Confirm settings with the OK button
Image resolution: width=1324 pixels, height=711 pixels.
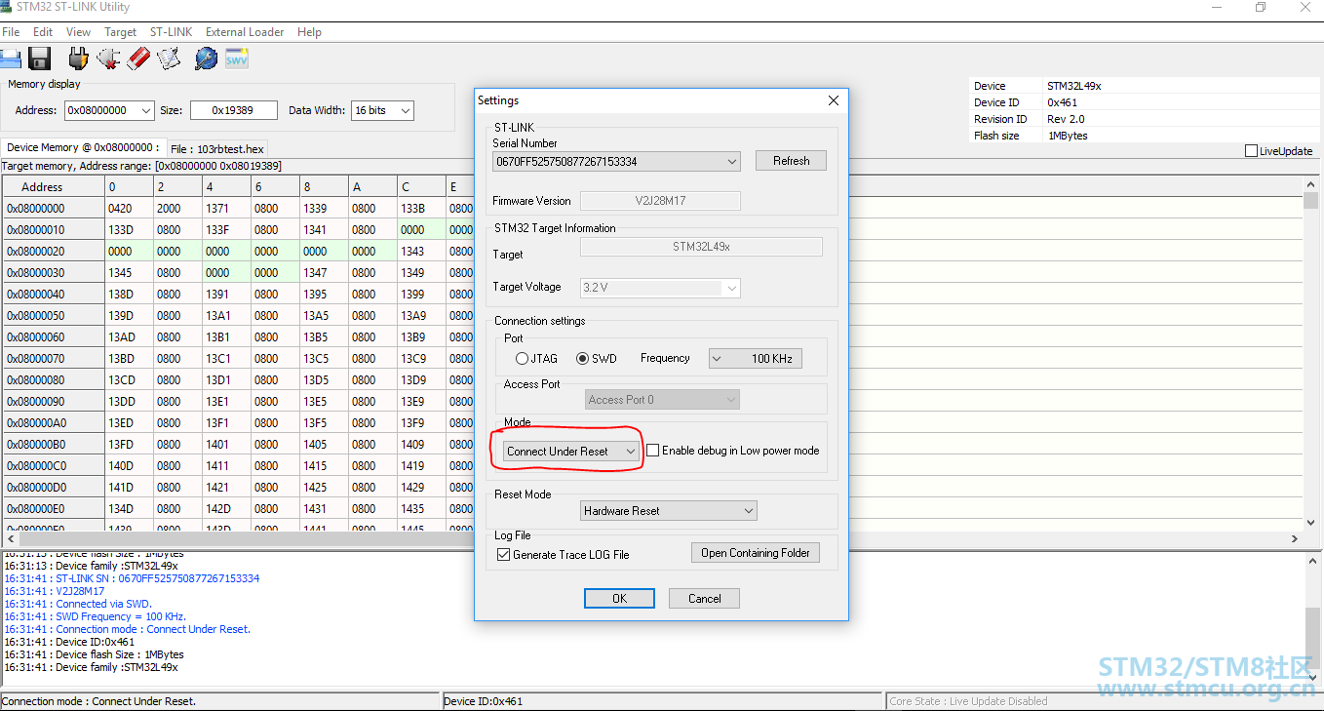(x=619, y=599)
